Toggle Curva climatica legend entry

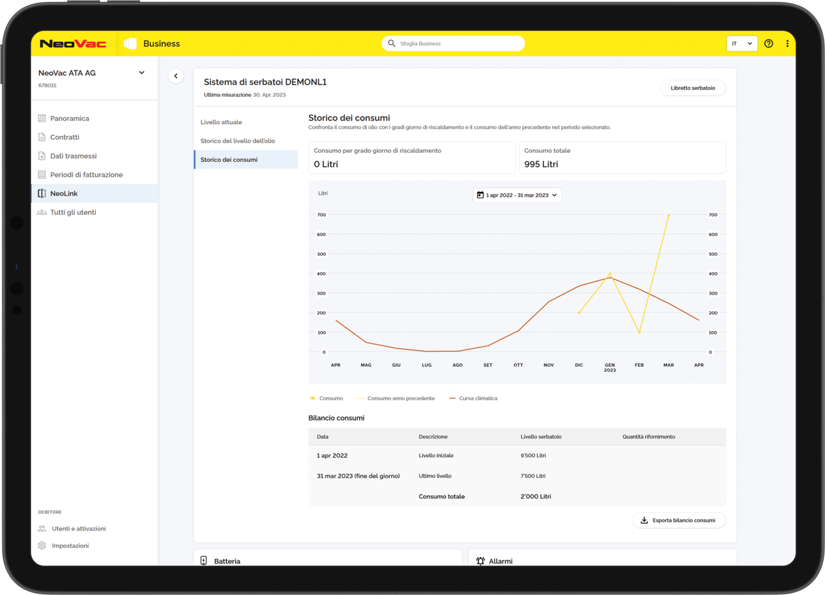click(x=473, y=398)
